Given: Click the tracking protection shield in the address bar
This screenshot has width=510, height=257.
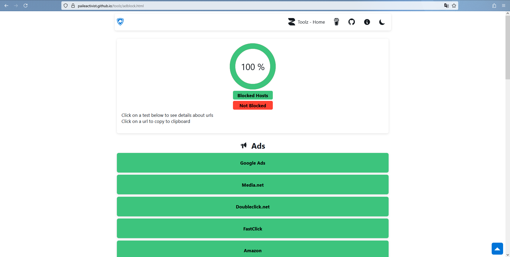Looking at the screenshot, I should (66, 6).
